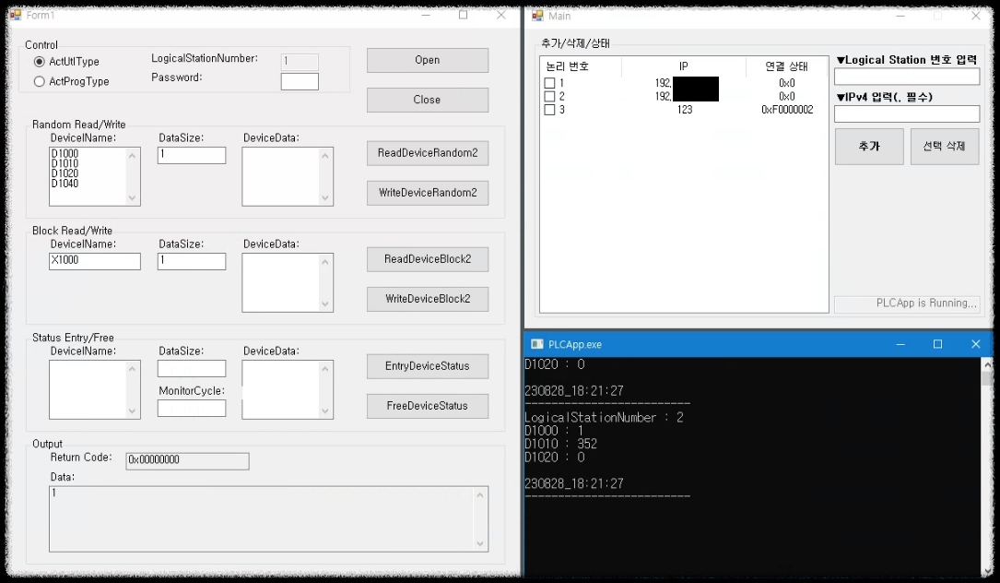1000x583 pixels.
Task: Click the MonitorCycle input field
Action: click(192, 408)
